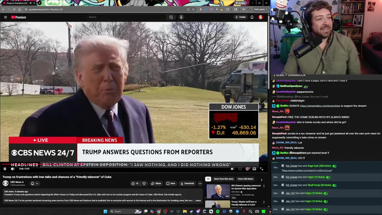Open the YouTube hamburger guide menu
This screenshot has width=382, height=215.
click(x=5, y=17)
